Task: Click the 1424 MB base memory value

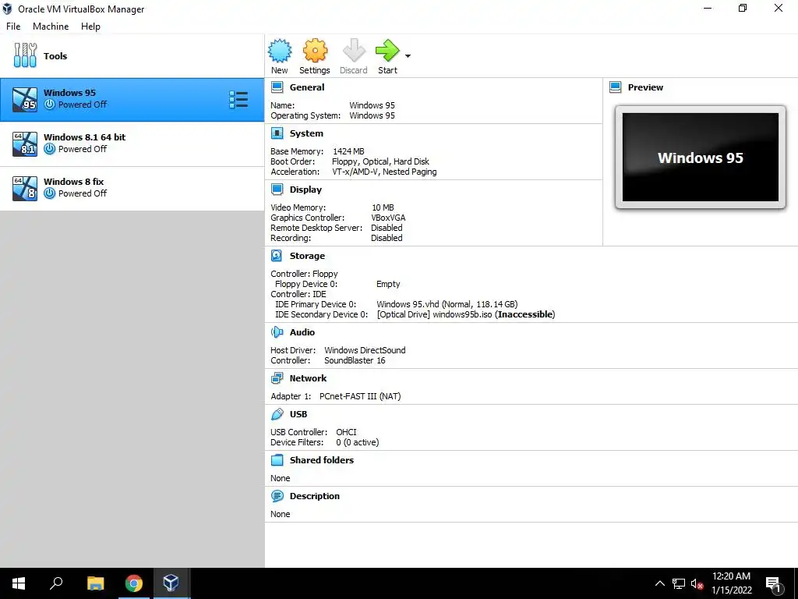Action: [x=348, y=151]
